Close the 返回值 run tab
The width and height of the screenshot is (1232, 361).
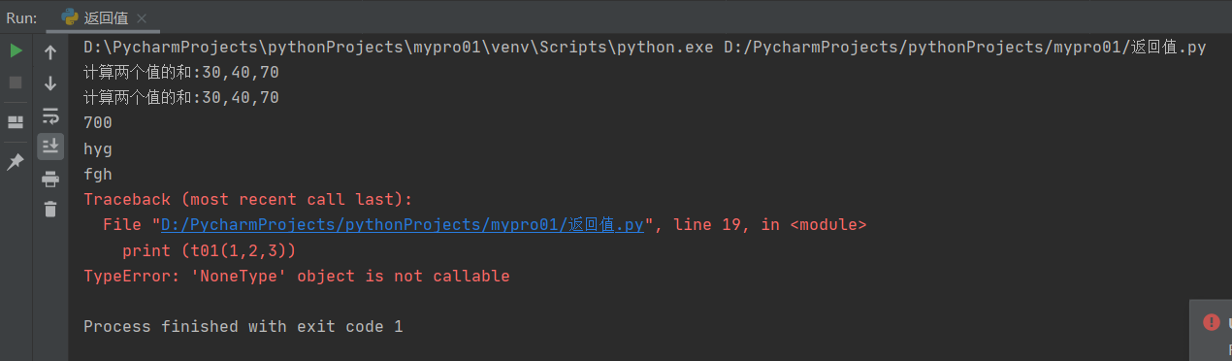coord(142,18)
